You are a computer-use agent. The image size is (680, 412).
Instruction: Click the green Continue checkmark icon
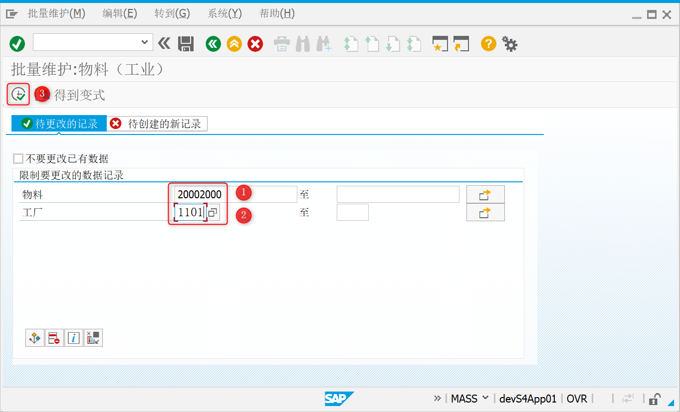[x=16, y=43]
